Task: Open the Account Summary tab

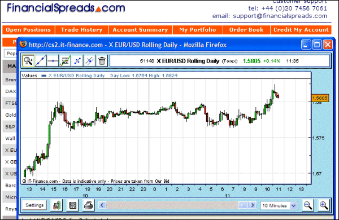Action: 141,30
